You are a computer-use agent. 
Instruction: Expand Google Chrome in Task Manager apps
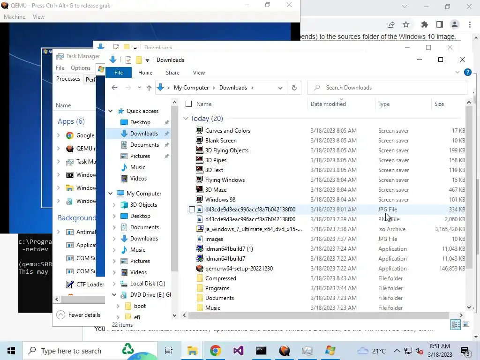click(59, 135)
